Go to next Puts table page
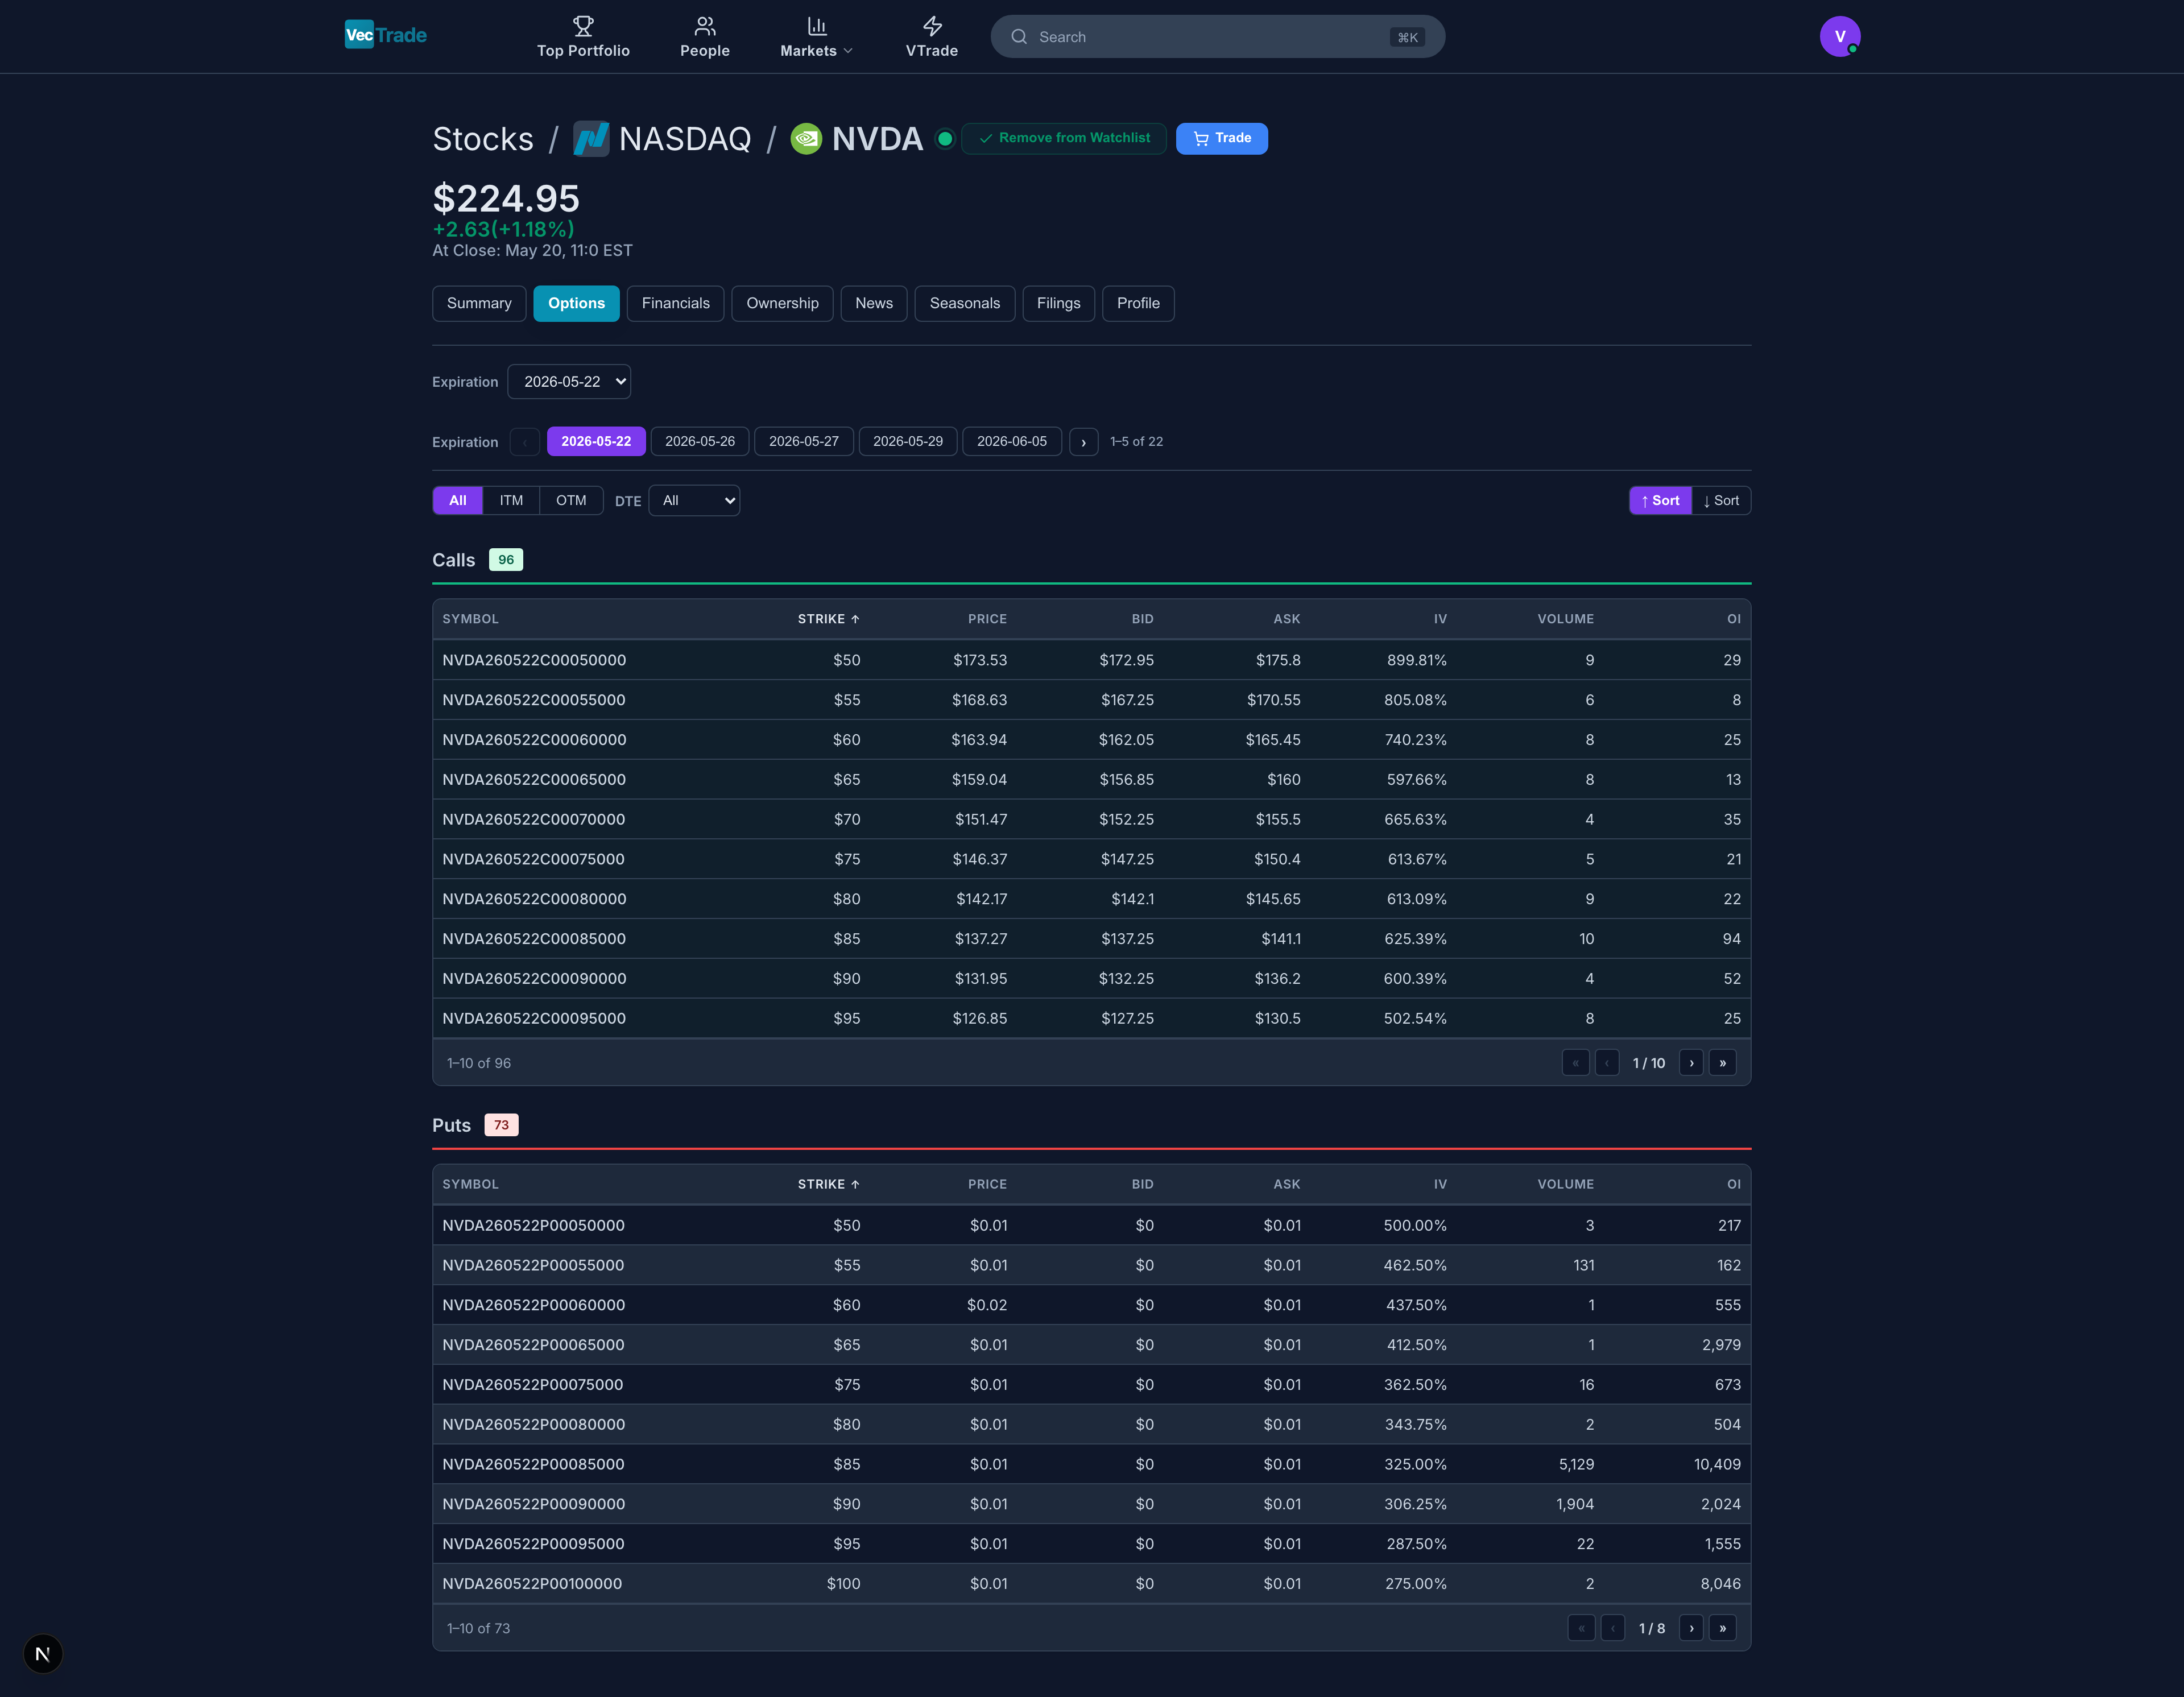Viewport: 2184px width, 1697px height. coord(1691,1628)
